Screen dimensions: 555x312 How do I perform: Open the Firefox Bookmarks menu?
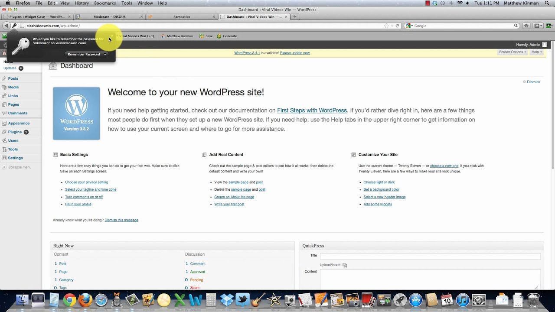click(x=105, y=3)
